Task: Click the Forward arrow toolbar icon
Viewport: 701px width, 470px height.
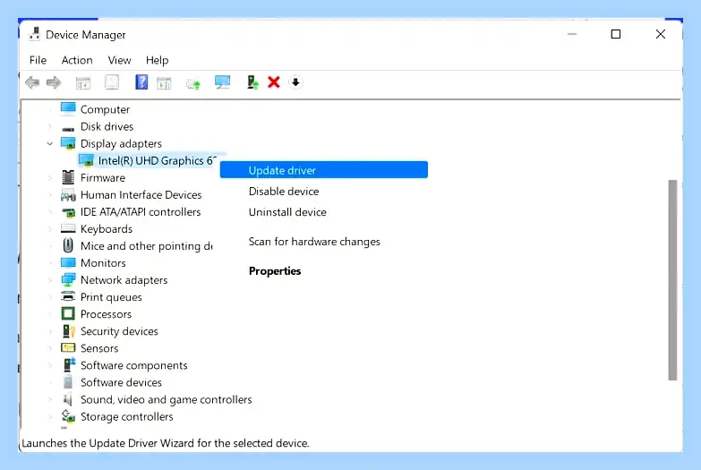Action: [x=54, y=82]
